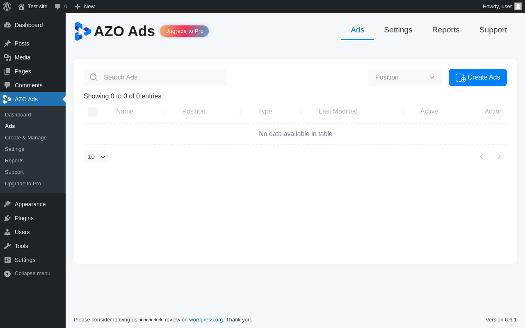Toggle the select-all ads checkbox

tap(93, 112)
